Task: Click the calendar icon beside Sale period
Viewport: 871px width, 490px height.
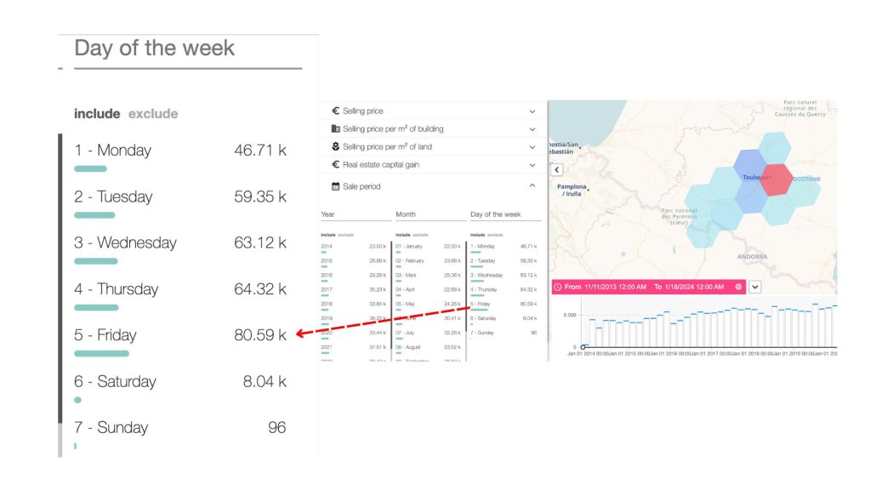Action: tap(335, 186)
